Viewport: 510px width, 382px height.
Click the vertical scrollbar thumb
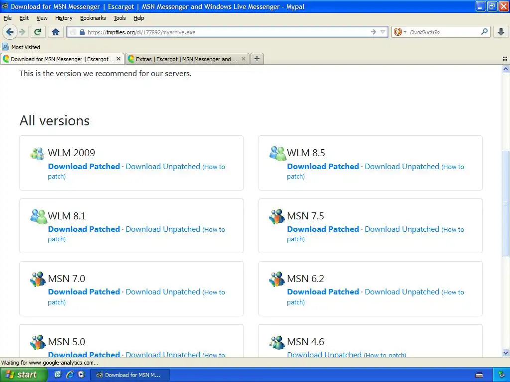click(506, 203)
